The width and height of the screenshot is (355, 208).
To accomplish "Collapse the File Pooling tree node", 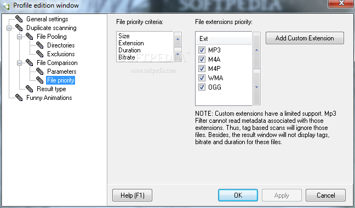I will pos(20,37).
